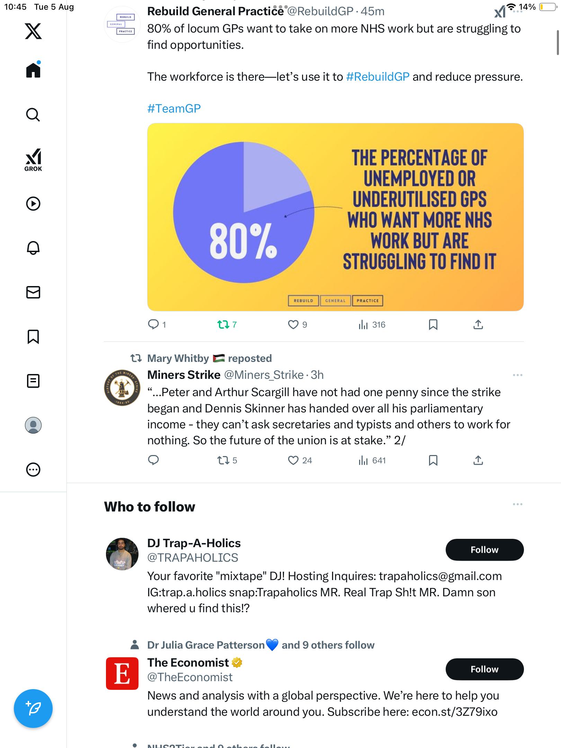Screen dimensions: 561x748
Task: Like the Miners Strike post
Action: [x=293, y=460]
